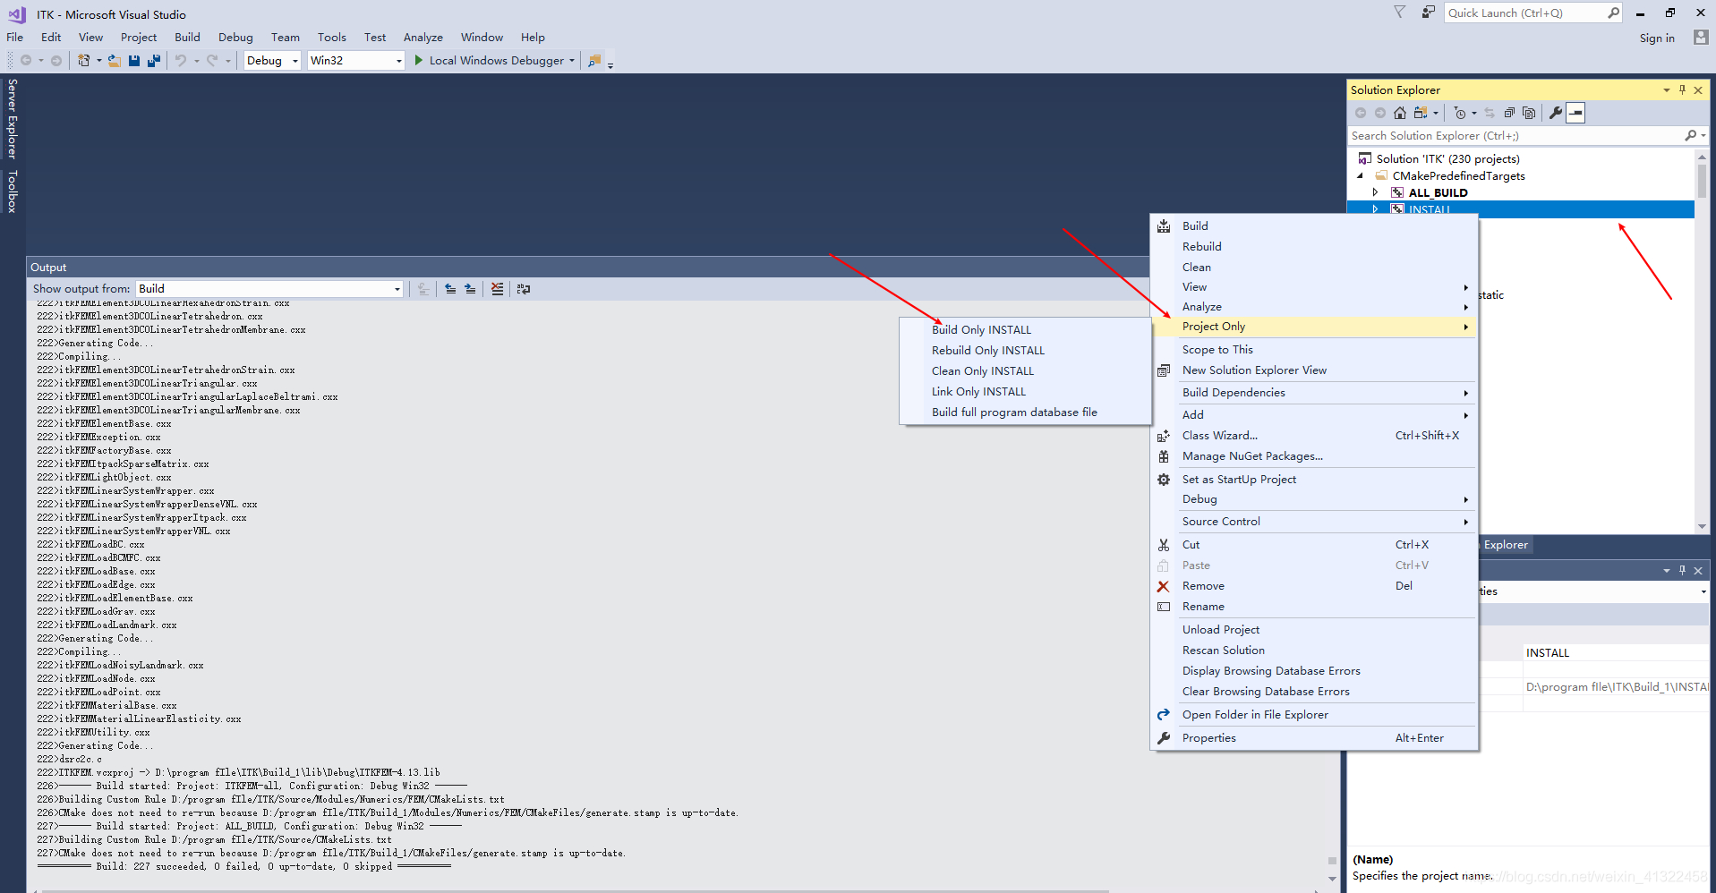Go to next message in Output
Viewport: 1716px width, 893px height.
pyautogui.click(x=470, y=289)
